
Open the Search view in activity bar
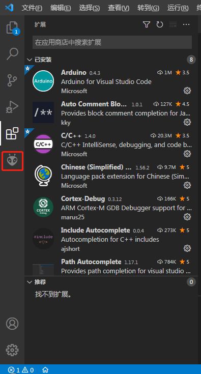point(12,53)
